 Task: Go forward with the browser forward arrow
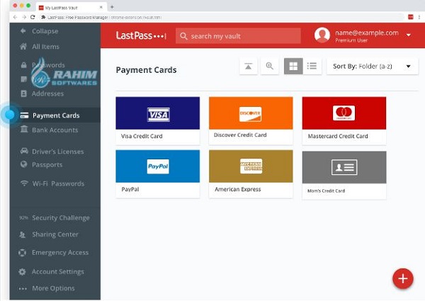click(24, 17)
